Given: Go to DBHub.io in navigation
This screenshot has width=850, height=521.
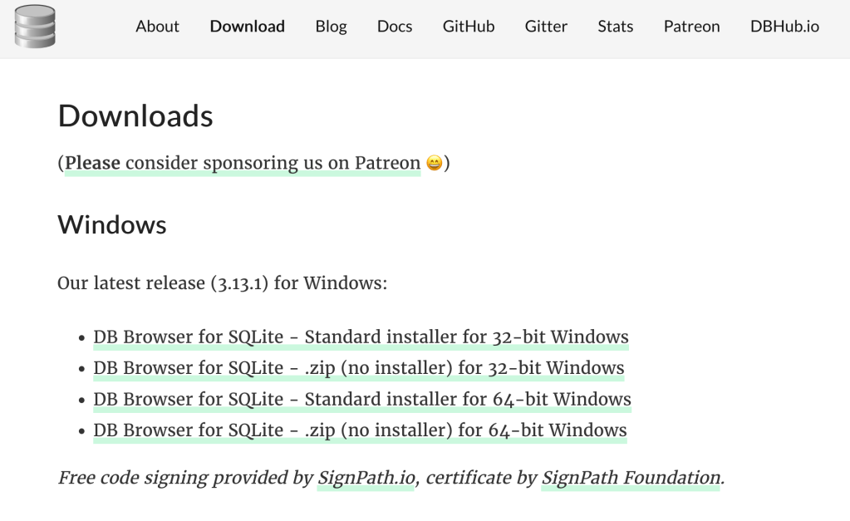Looking at the screenshot, I should tap(784, 27).
